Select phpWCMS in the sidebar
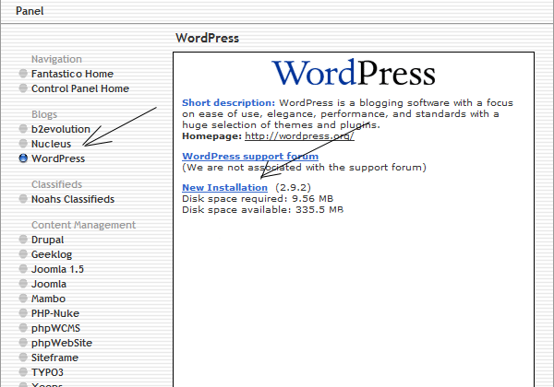This screenshot has width=554, height=387. click(x=57, y=328)
